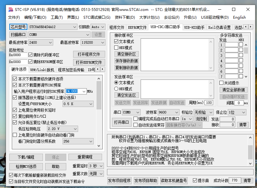Click the 下载/编程 button
This screenshot has height=188, width=257.
point(26,157)
